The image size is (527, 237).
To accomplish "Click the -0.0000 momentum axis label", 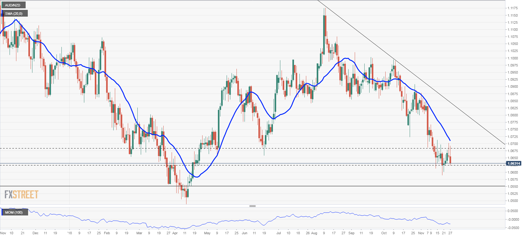I will [512, 219].
